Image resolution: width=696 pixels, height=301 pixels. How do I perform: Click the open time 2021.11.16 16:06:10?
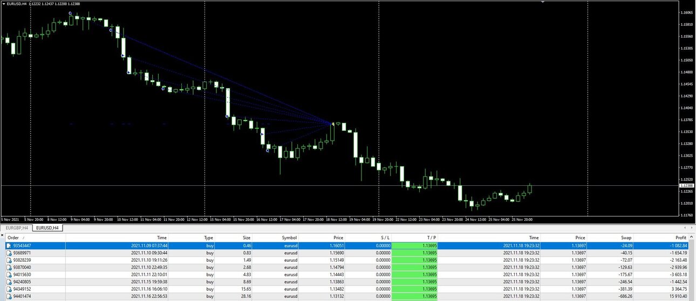coord(149,289)
